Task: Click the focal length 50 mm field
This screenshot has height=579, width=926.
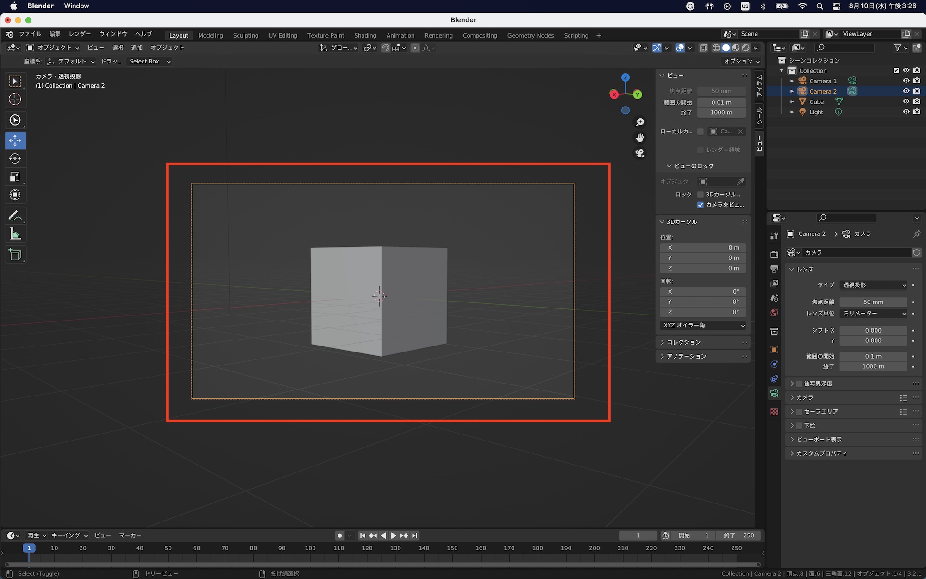Action: pos(873,302)
